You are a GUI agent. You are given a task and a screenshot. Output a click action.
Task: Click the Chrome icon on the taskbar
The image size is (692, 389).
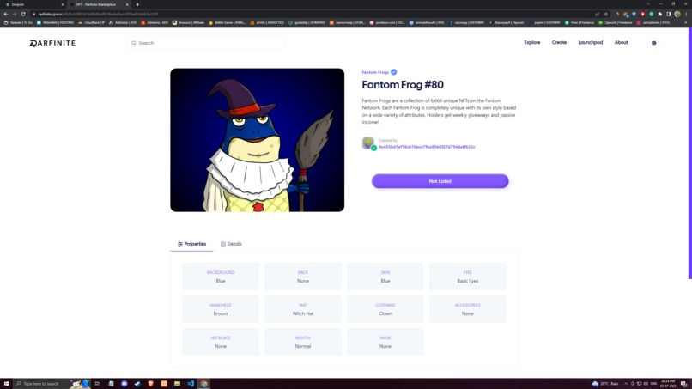(x=203, y=384)
